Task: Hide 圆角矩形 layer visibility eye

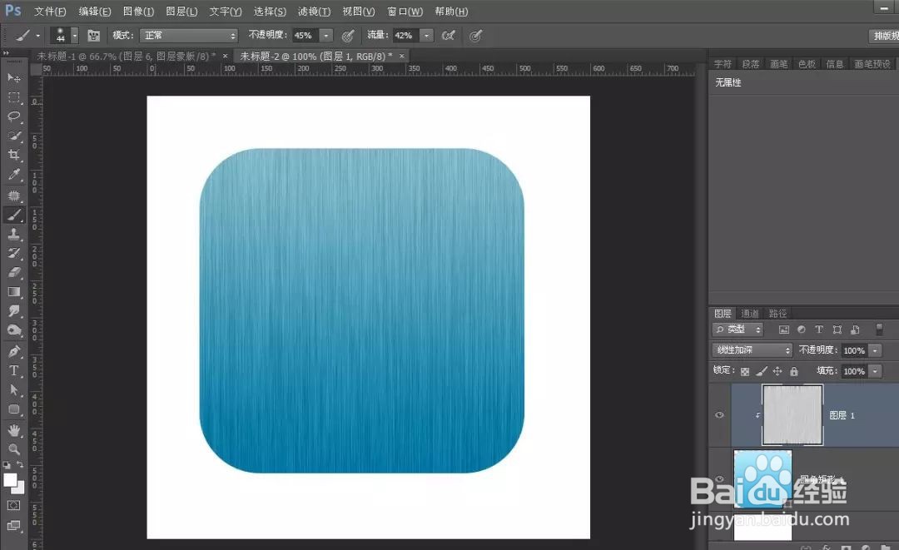Action: pos(719,479)
